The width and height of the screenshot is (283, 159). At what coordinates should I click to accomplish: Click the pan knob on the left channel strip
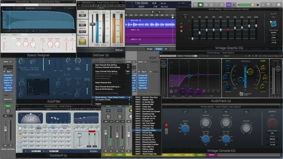coord(8,111)
